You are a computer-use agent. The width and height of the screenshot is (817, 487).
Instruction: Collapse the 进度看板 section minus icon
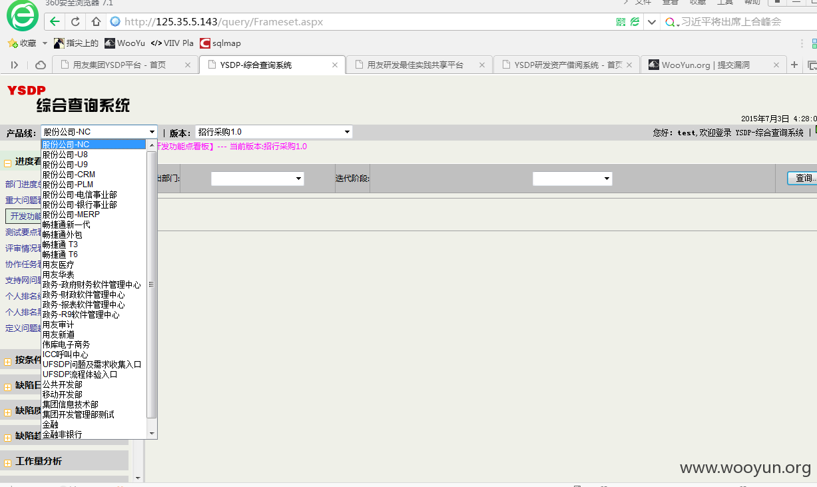coord(8,162)
